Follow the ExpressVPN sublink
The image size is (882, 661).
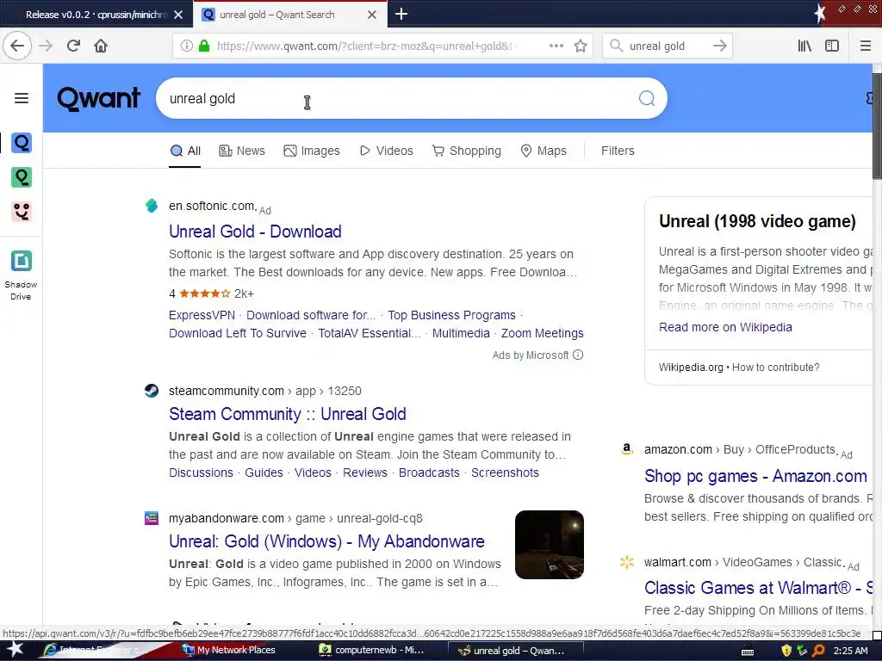pos(202,315)
